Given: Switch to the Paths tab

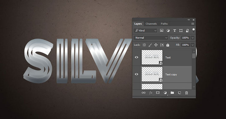Looking at the screenshot, I should [164, 24].
